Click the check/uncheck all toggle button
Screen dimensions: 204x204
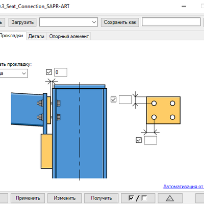(138, 198)
